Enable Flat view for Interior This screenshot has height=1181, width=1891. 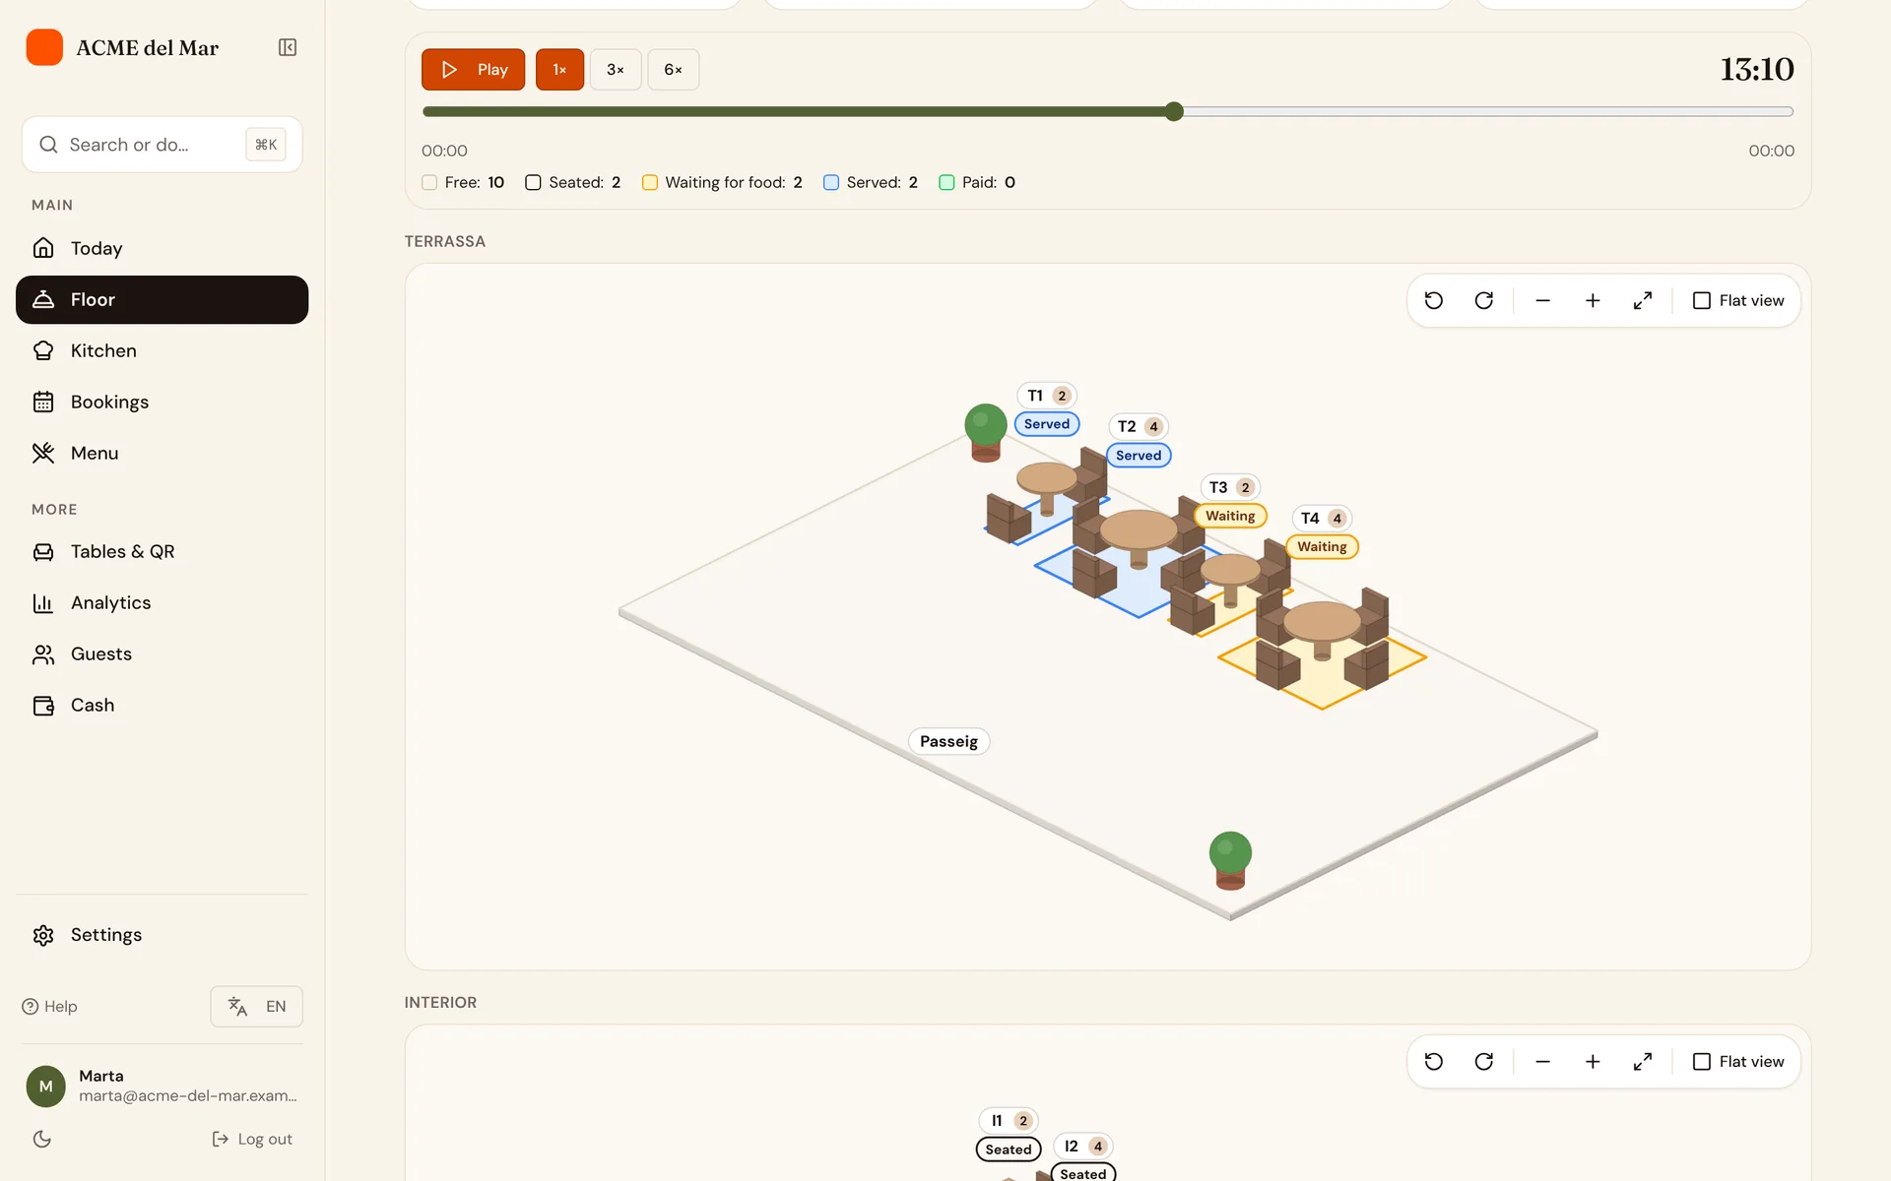(1738, 1061)
